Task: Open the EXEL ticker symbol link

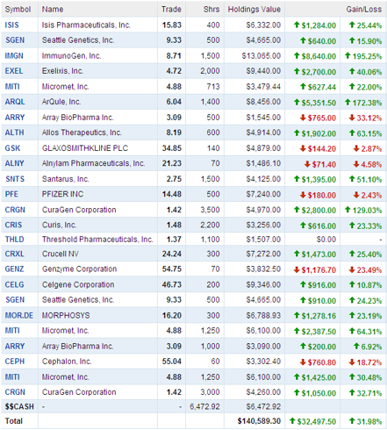Action: point(14,71)
